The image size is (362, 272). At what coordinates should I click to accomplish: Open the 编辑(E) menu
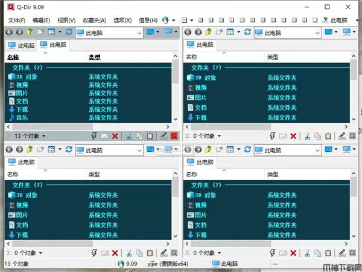[x=41, y=21]
